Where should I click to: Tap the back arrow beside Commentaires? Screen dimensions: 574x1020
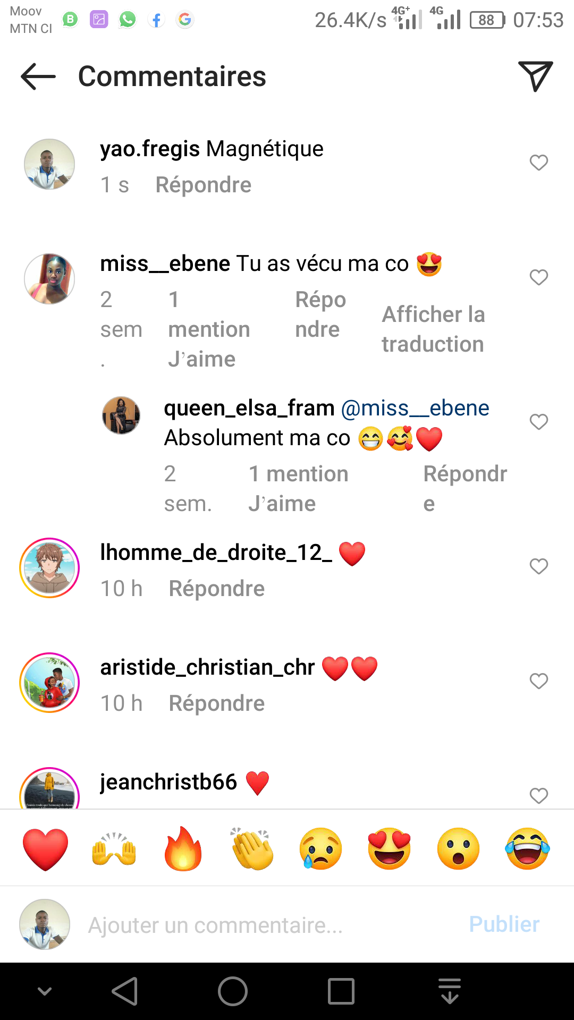coord(38,76)
